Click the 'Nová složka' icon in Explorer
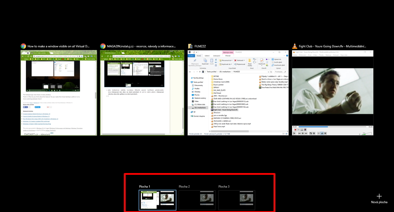This screenshot has width=394, height=212. pyautogui.click(x=250, y=62)
